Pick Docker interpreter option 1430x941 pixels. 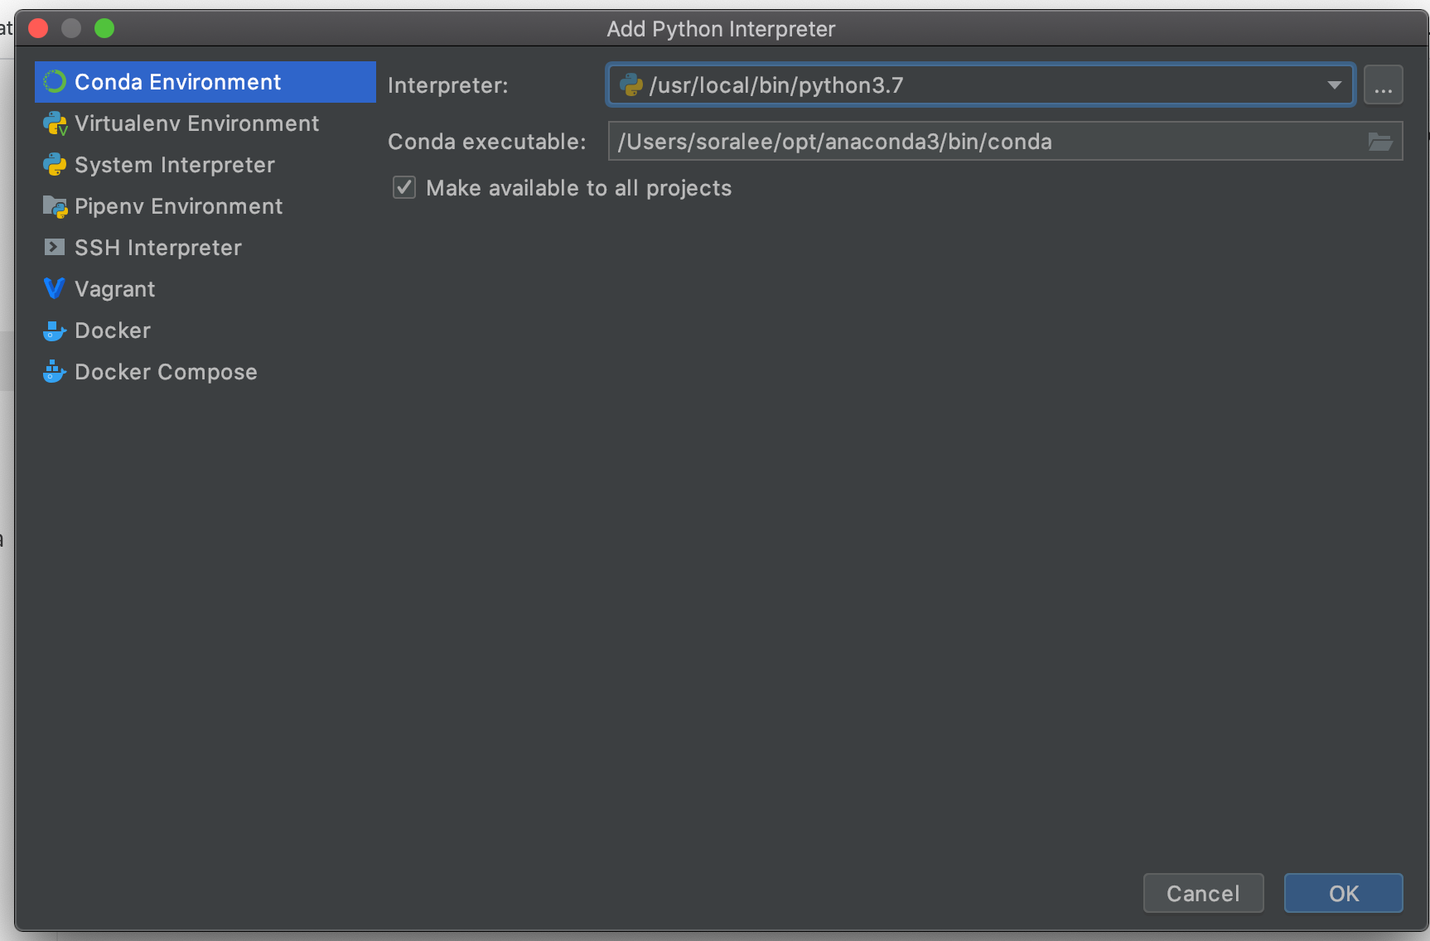pos(205,331)
